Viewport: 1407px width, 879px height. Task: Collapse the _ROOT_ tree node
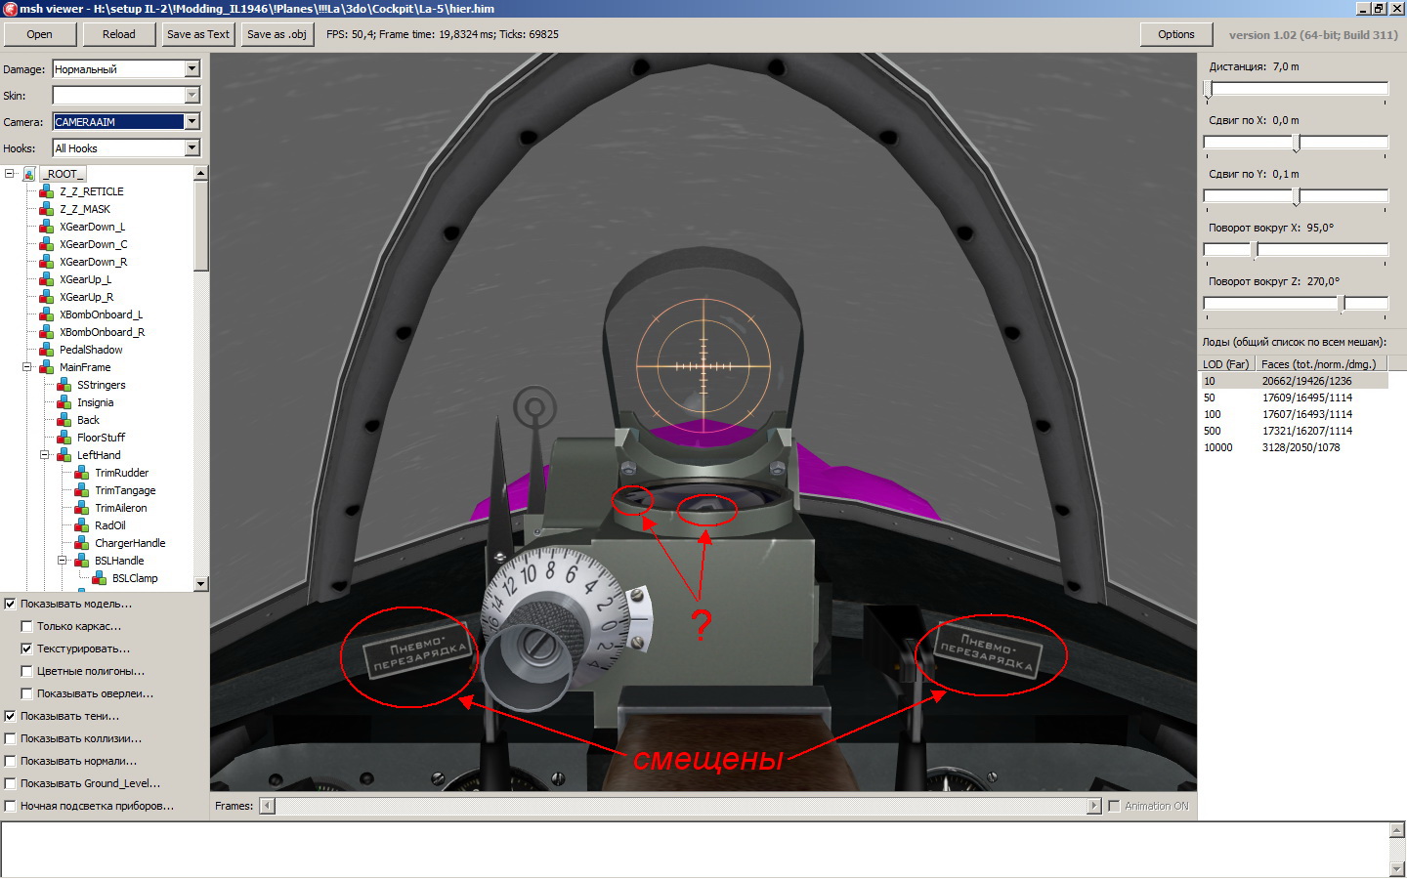(x=10, y=174)
